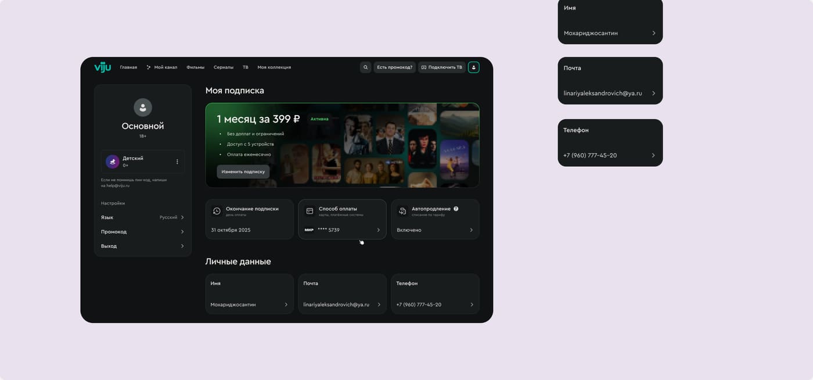Open Мой канал in the navigation
The image size is (813, 380).
(x=162, y=67)
